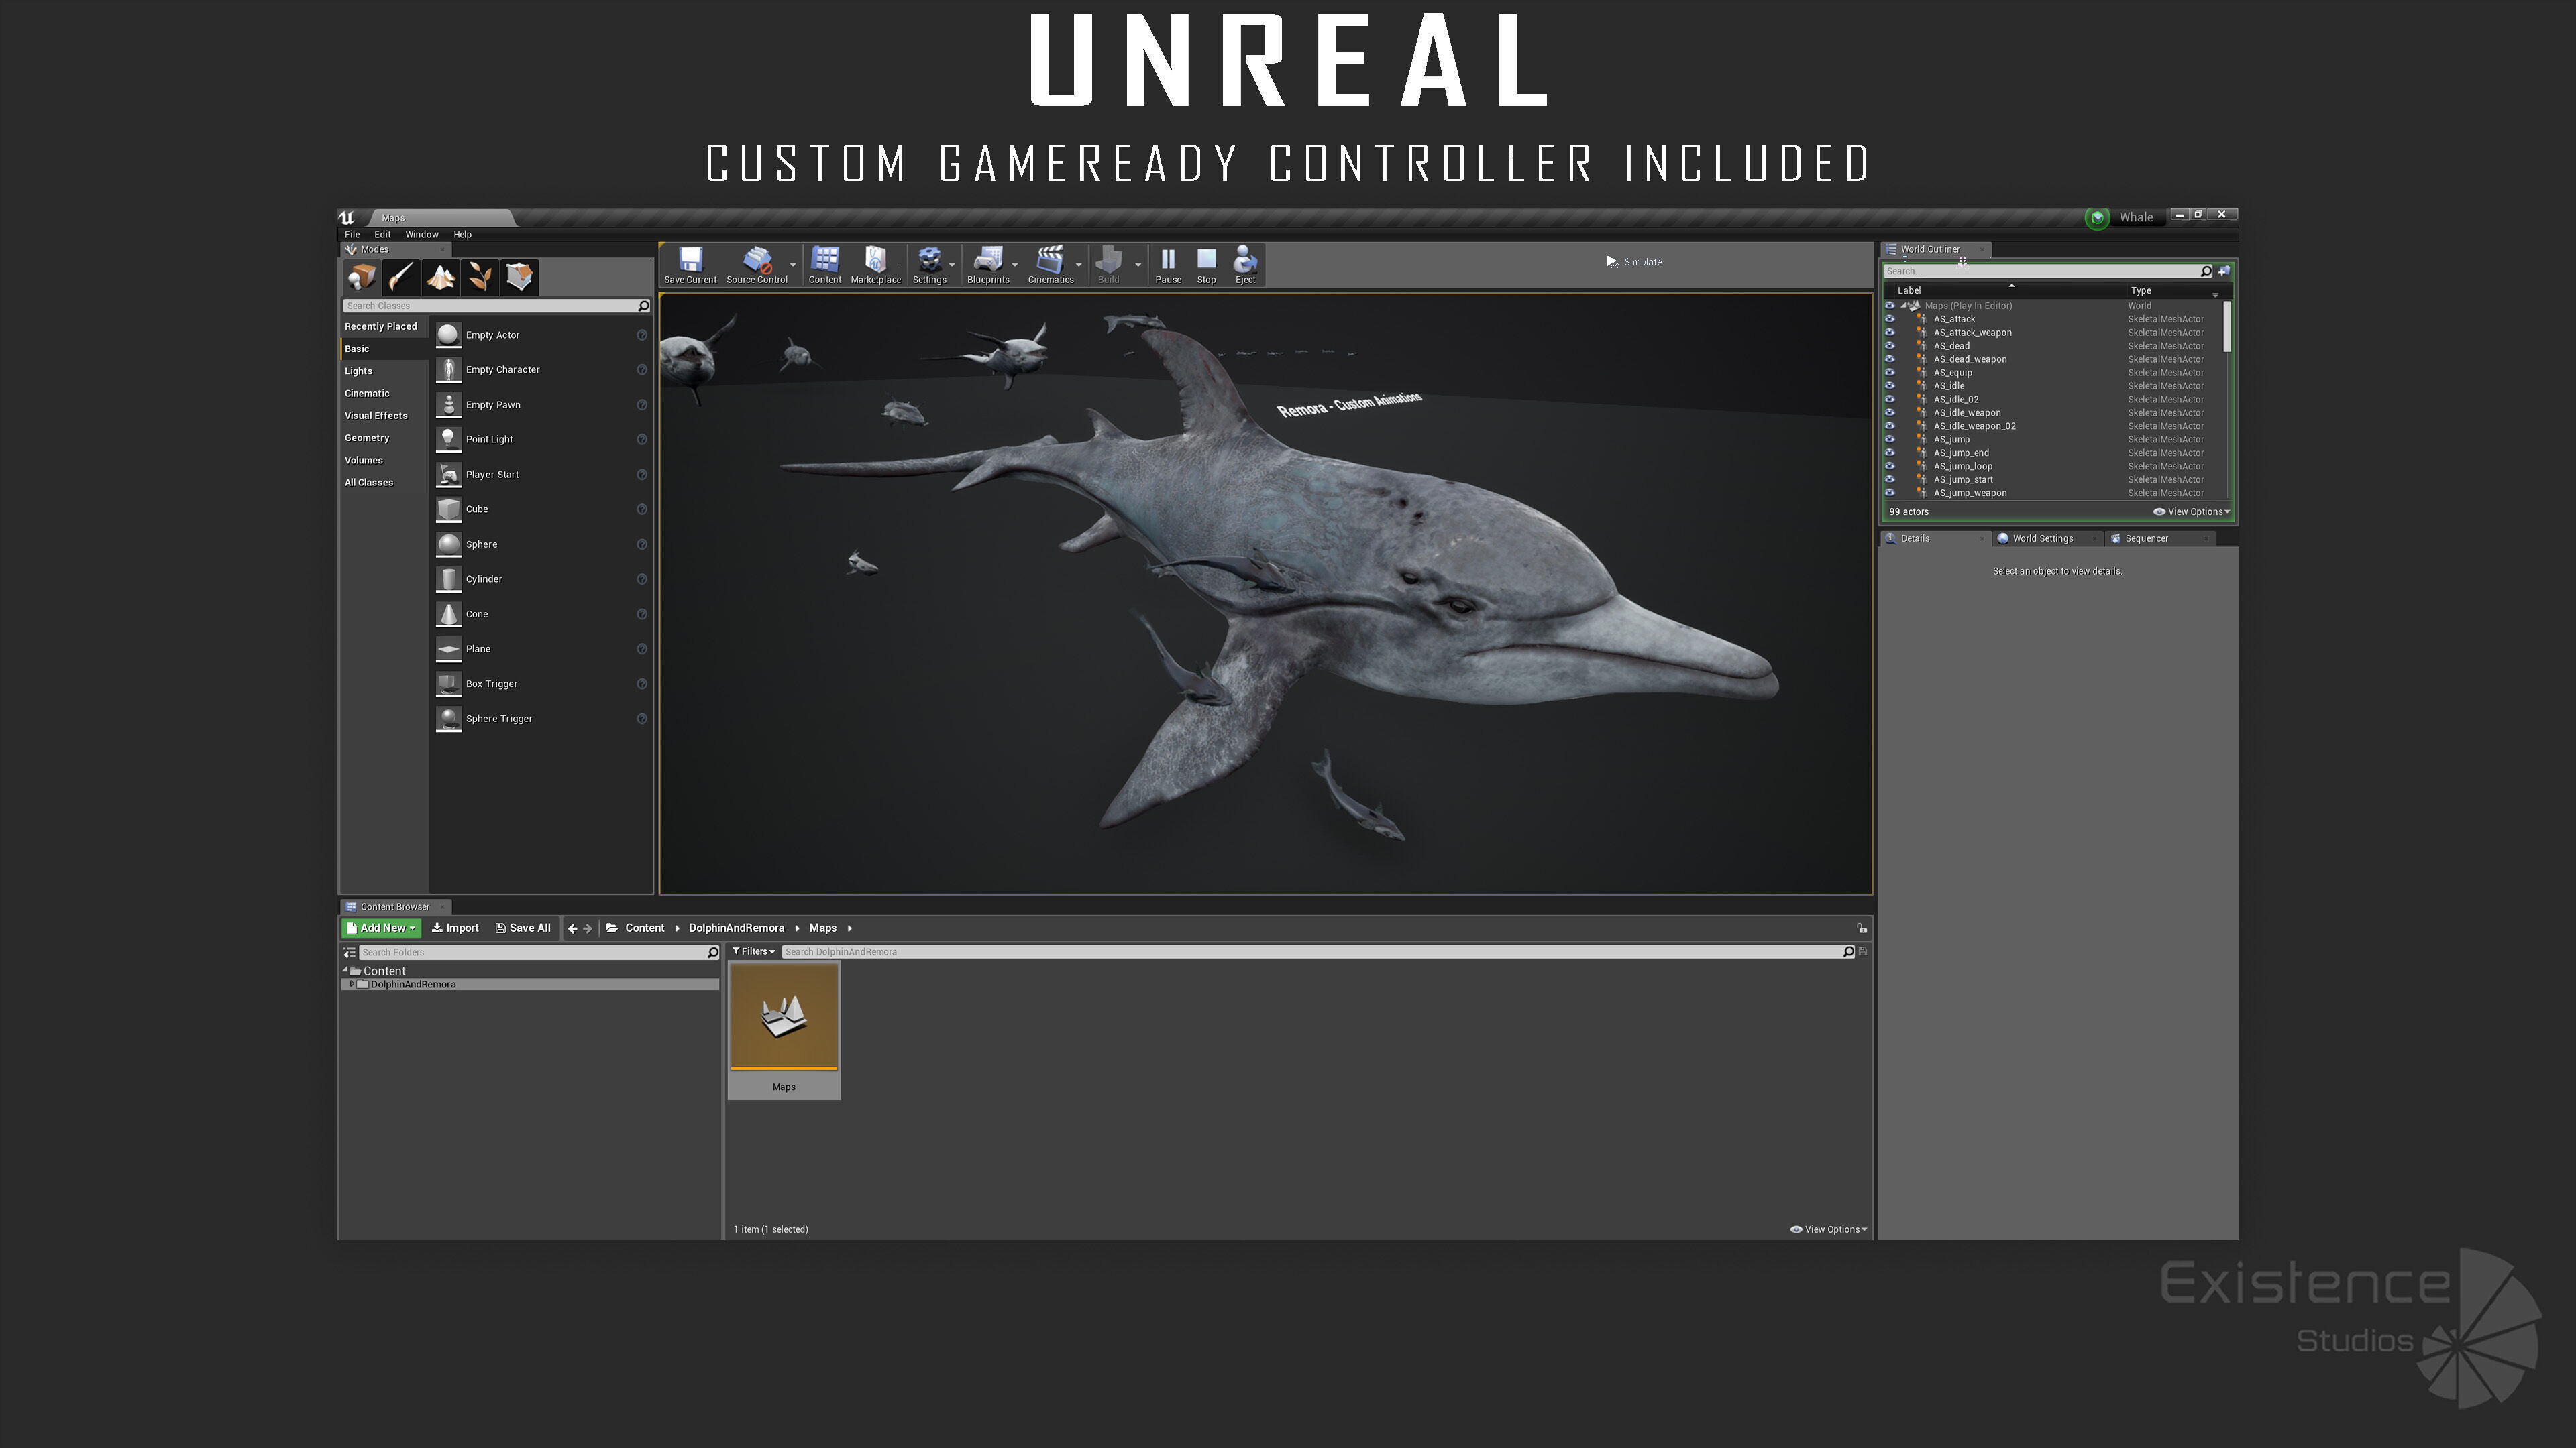The width and height of the screenshot is (2576, 1448).
Task: Click the Box Trigger icon
Action: coord(449,684)
